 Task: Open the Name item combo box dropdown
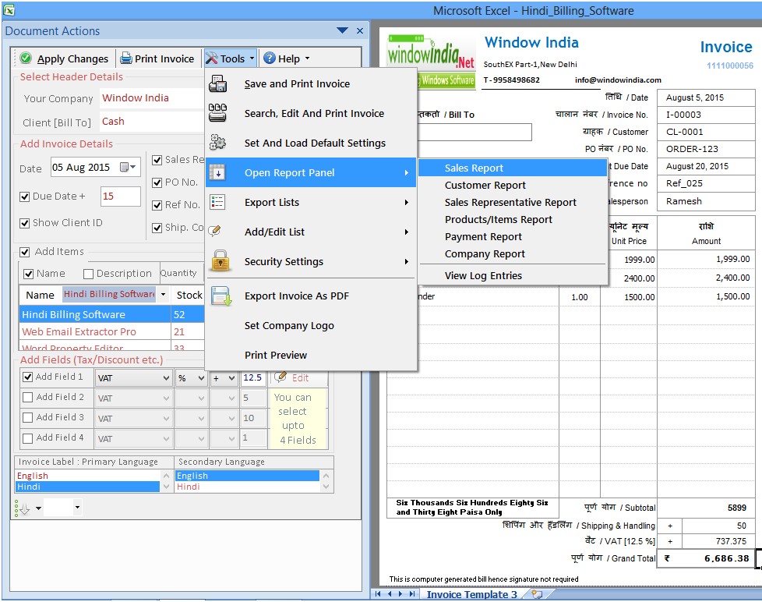164,294
